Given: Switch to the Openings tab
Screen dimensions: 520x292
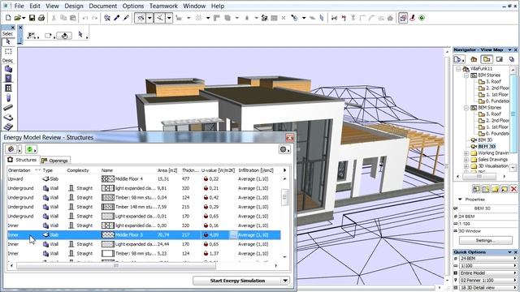Looking at the screenshot, I should [x=55, y=161].
